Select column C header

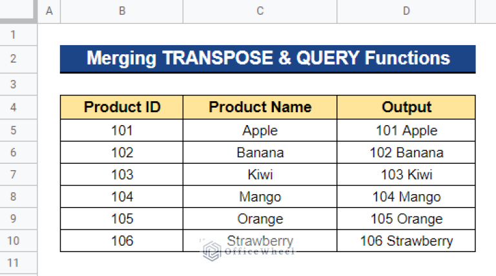tap(260, 12)
